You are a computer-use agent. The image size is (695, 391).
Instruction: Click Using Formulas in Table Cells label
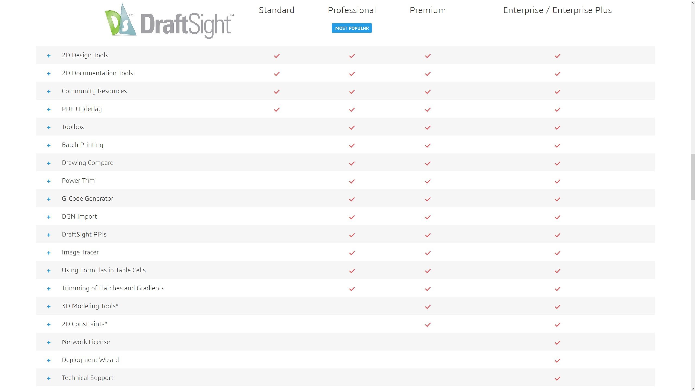click(x=104, y=270)
